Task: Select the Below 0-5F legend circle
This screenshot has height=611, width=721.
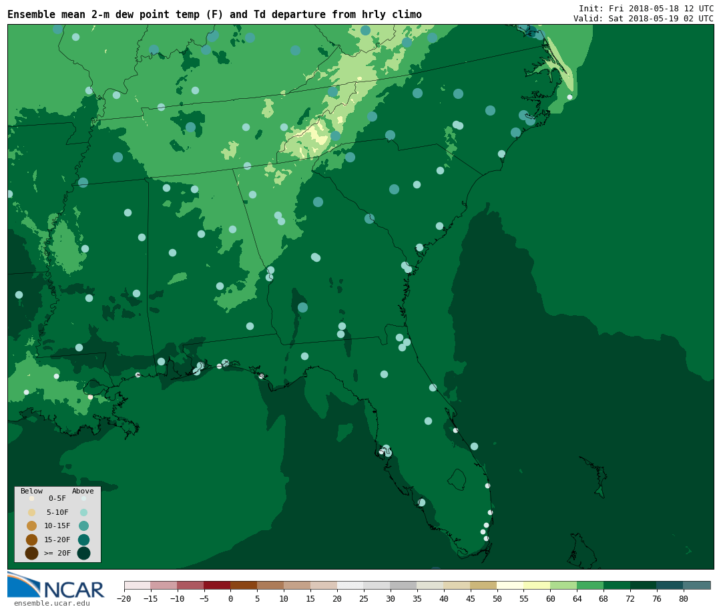Action: click(32, 498)
